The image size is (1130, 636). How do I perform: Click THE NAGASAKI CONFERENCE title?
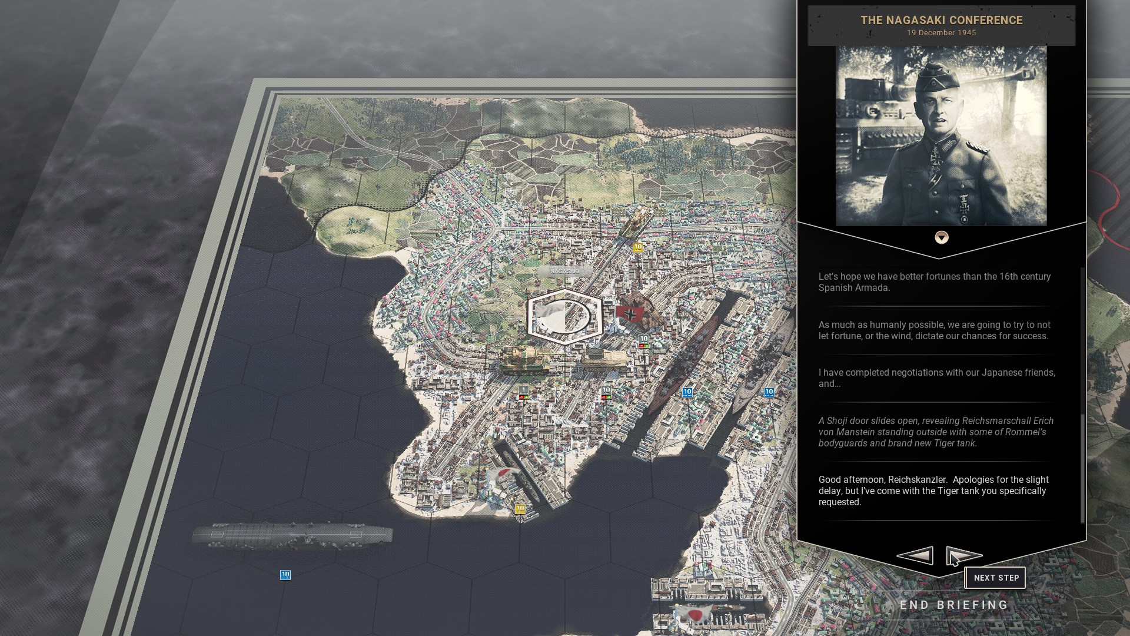click(x=942, y=20)
